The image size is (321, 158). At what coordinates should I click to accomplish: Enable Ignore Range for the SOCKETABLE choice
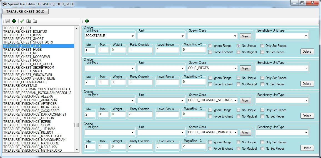click(x=210, y=46)
